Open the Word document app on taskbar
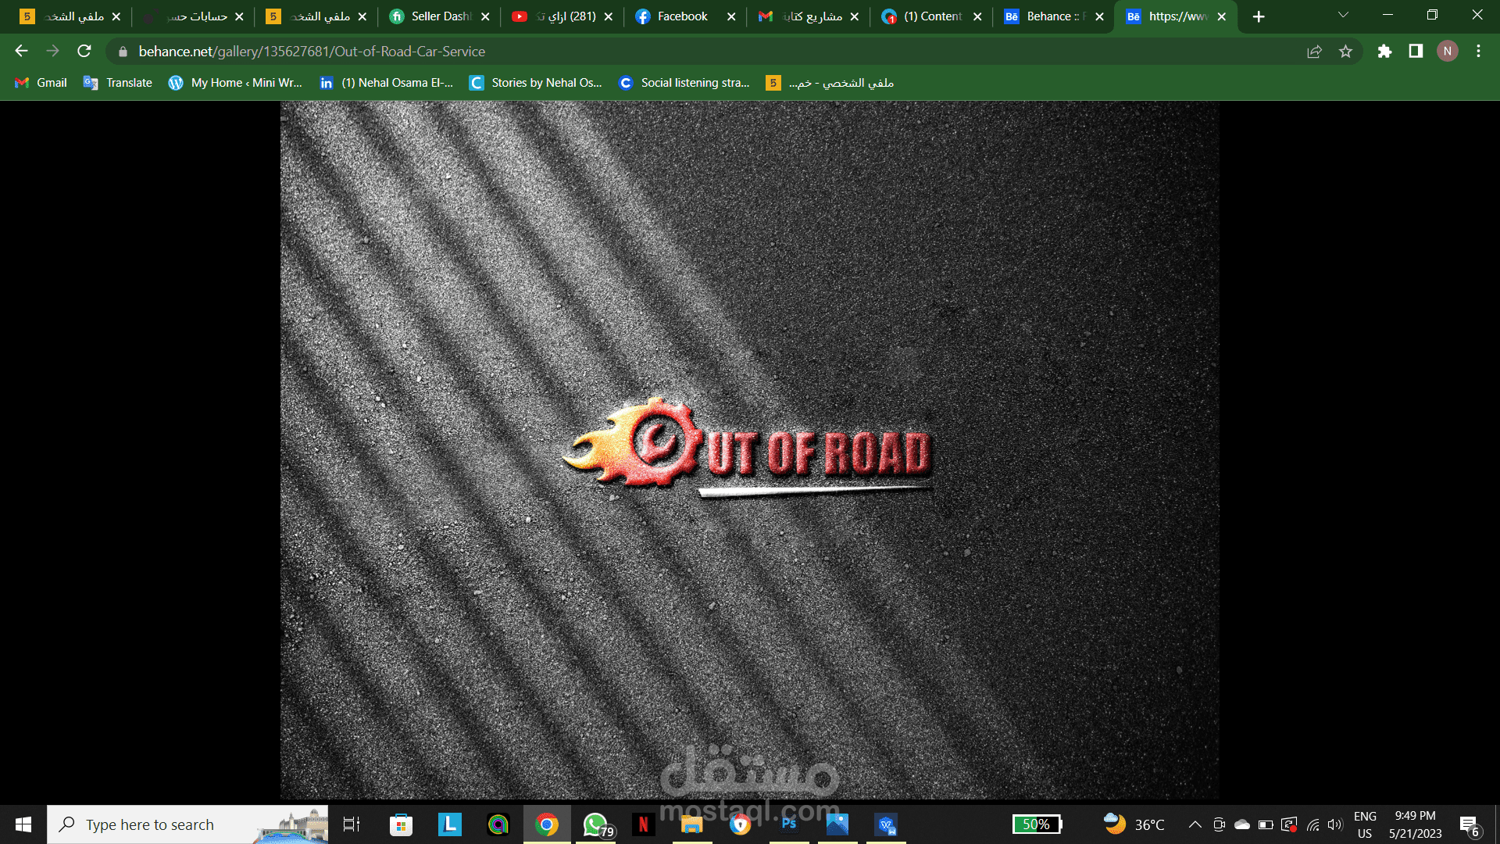Image resolution: width=1500 pixels, height=844 pixels. [x=886, y=824]
